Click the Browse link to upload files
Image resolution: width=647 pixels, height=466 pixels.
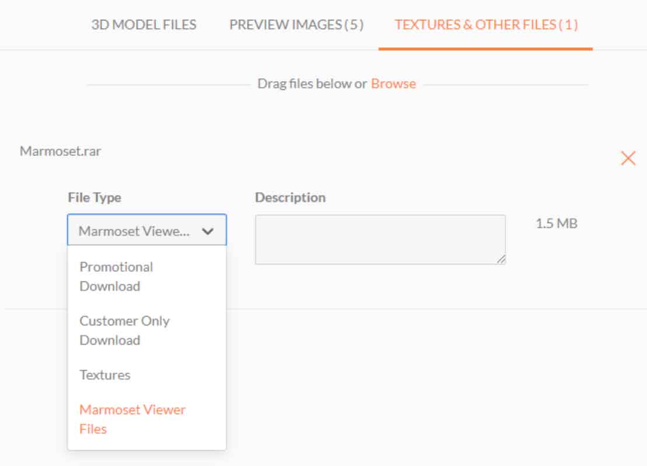[x=393, y=84]
